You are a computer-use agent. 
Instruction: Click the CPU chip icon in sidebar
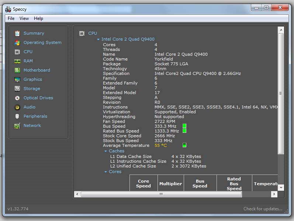click(17, 52)
